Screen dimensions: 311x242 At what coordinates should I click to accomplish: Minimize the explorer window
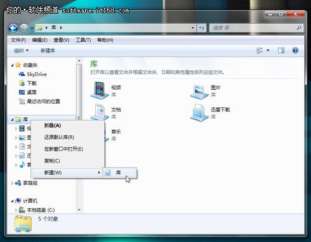(271, 14)
